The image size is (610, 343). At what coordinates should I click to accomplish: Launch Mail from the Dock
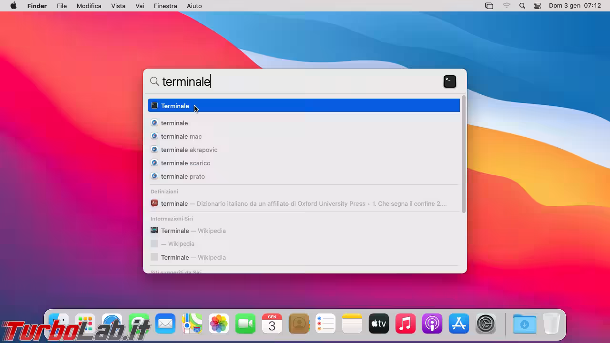click(x=165, y=324)
